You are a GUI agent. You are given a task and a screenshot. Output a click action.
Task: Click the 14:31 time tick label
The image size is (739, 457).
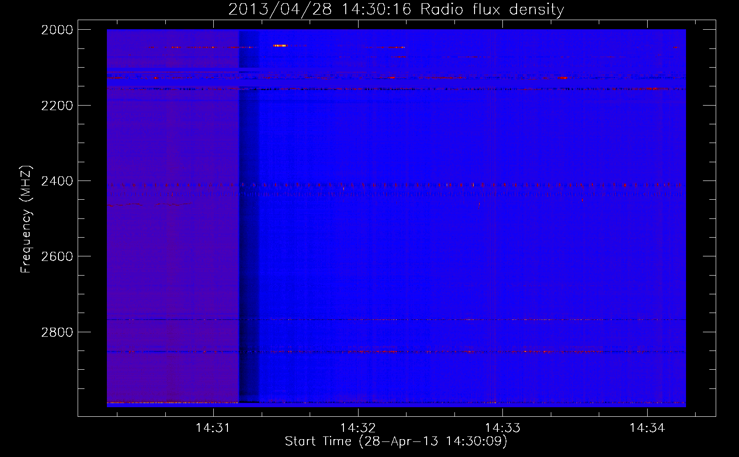coord(213,428)
